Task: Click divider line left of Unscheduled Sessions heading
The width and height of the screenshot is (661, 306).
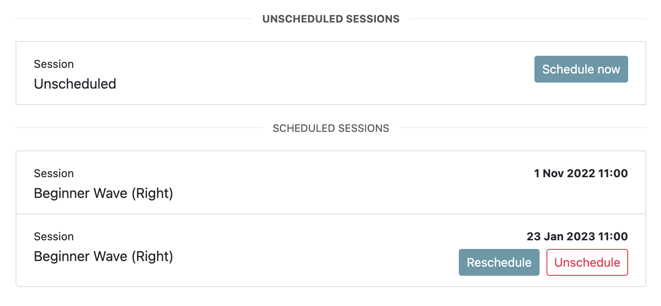Action: pos(133,19)
